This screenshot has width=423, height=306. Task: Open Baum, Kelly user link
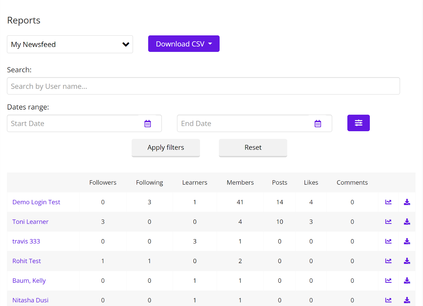29,281
